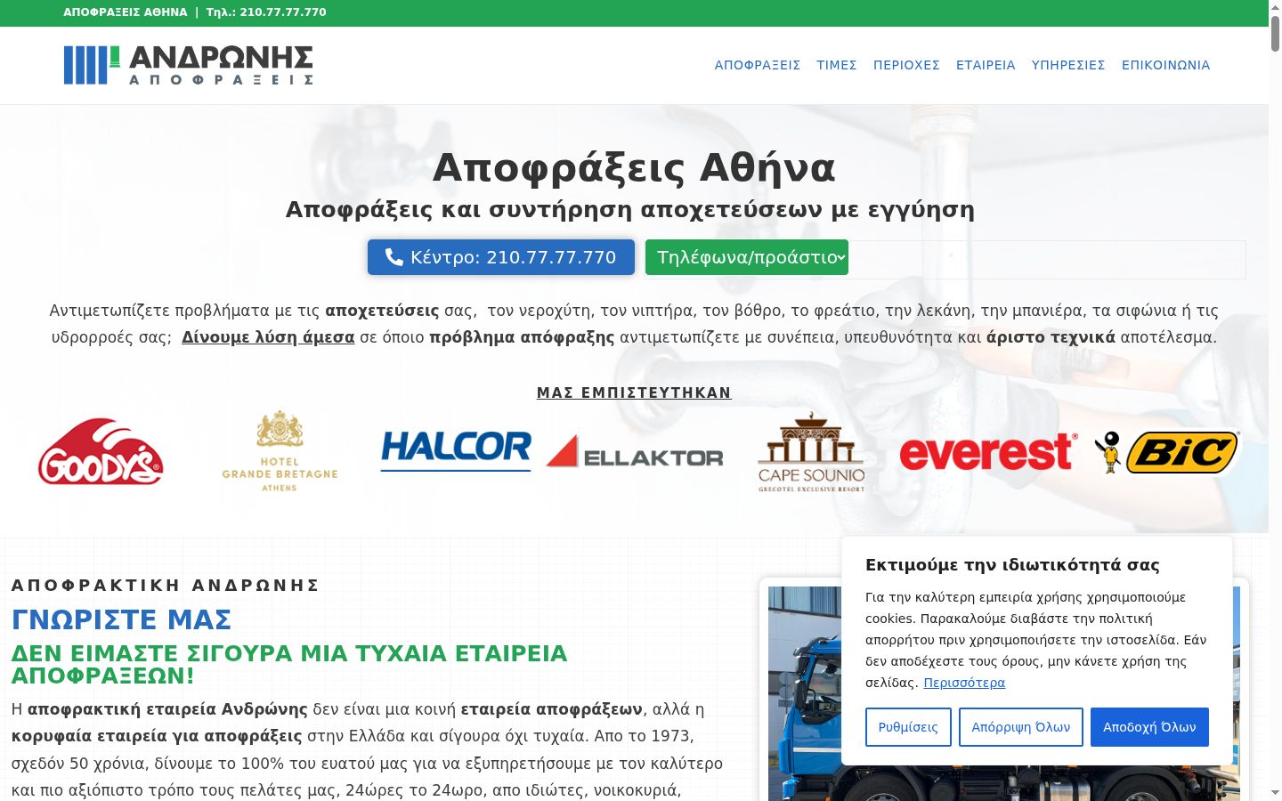Viewport: 1282px width, 801px height.
Task: Click the scrollbar up arrow
Action: pos(1275,7)
